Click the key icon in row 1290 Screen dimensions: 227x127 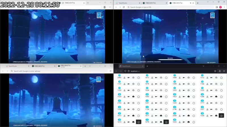tap(129, 109)
